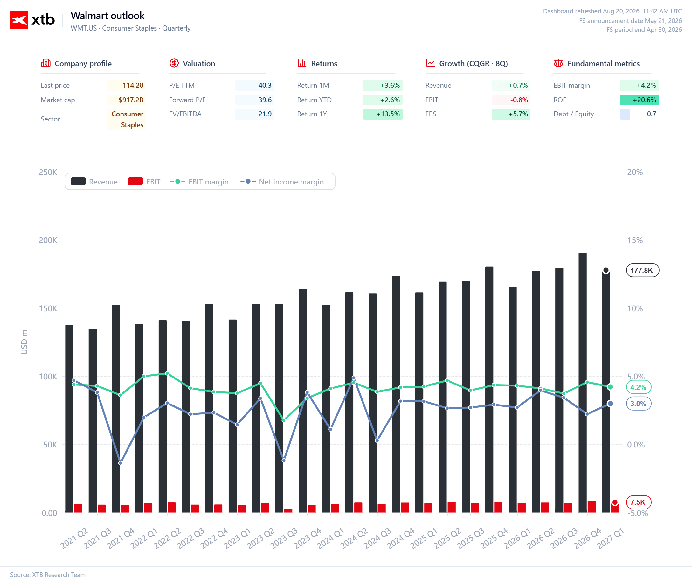Click the EPS growth value +5.7%

tap(511, 114)
